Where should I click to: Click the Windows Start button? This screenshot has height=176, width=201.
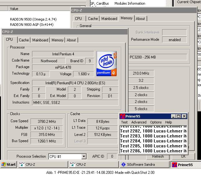click(9, 164)
